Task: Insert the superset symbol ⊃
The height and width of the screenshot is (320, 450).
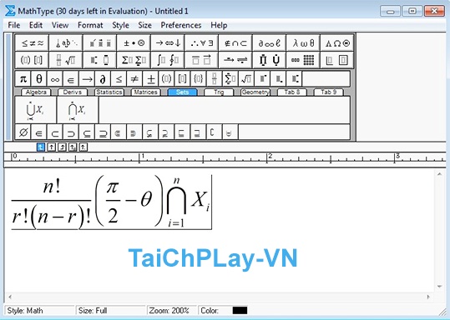Action: tap(71, 132)
